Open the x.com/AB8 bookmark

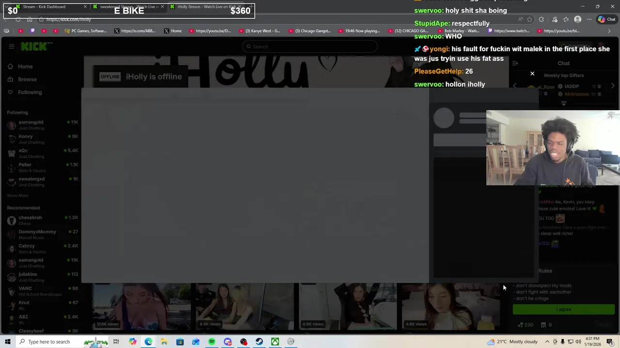(135, 31)
